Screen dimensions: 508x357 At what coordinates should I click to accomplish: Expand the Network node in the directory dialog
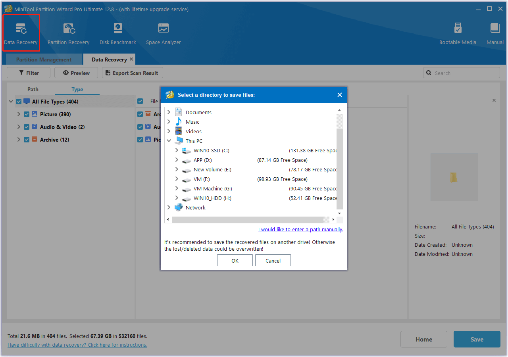(x=169, y=207)
